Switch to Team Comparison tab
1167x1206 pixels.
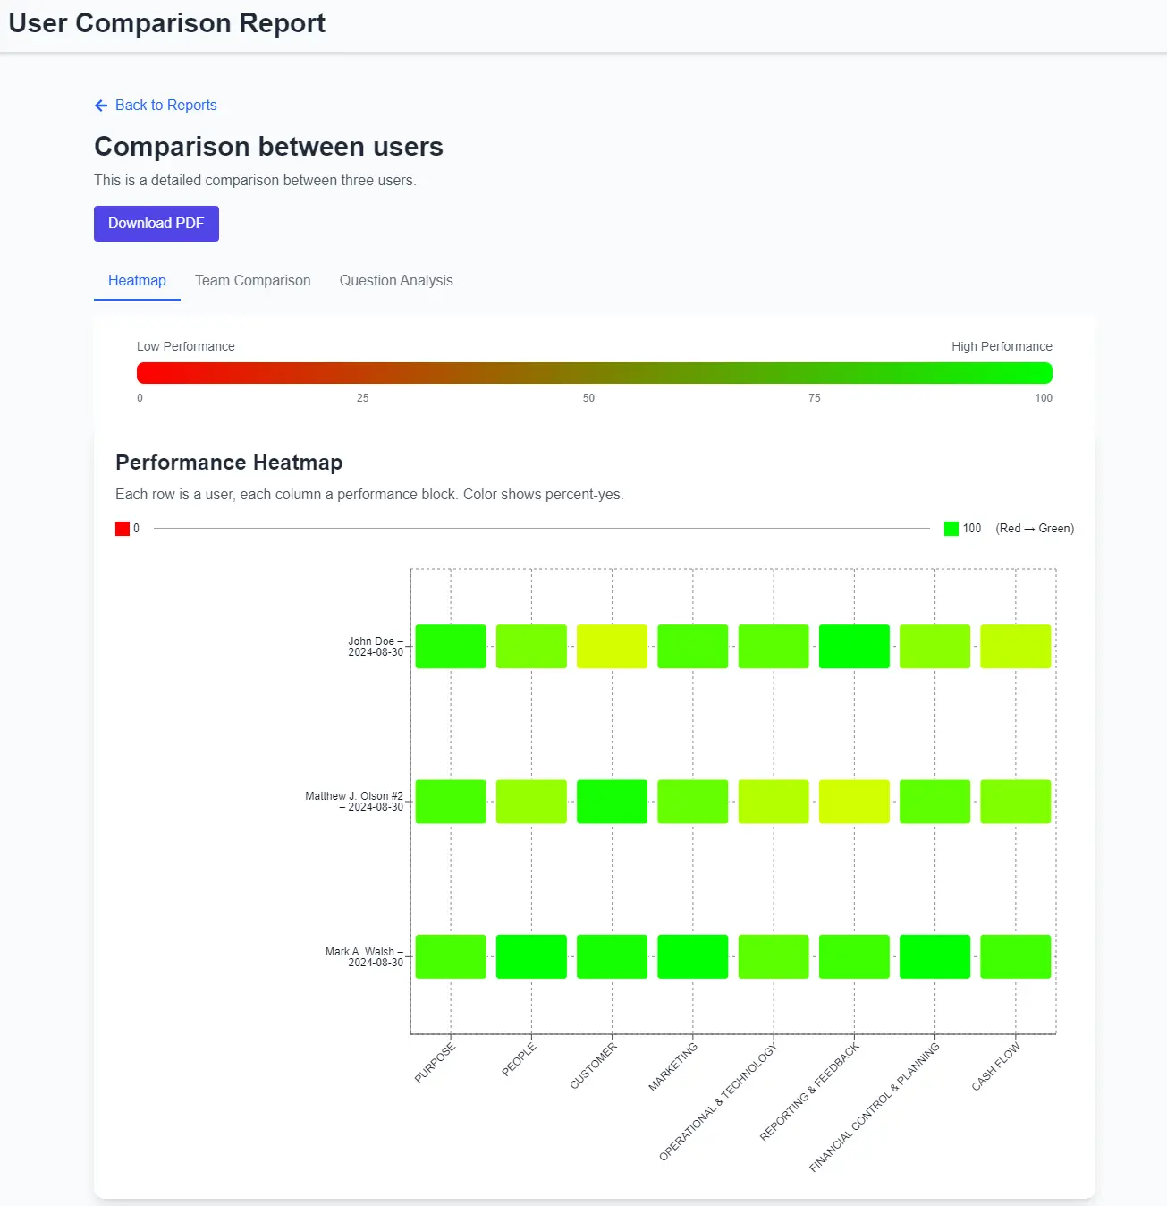tap(253, 281)
